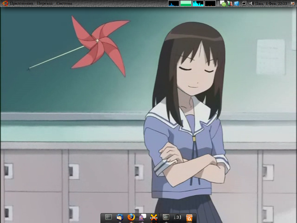Open Pidgin messenger from the dock

142,217
